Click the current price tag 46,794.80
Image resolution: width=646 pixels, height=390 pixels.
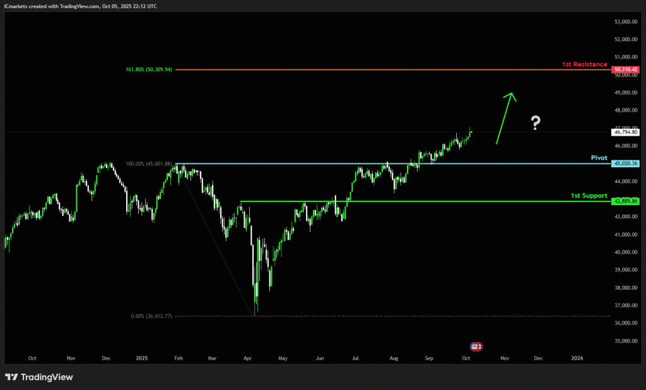[x=626, y=132]
